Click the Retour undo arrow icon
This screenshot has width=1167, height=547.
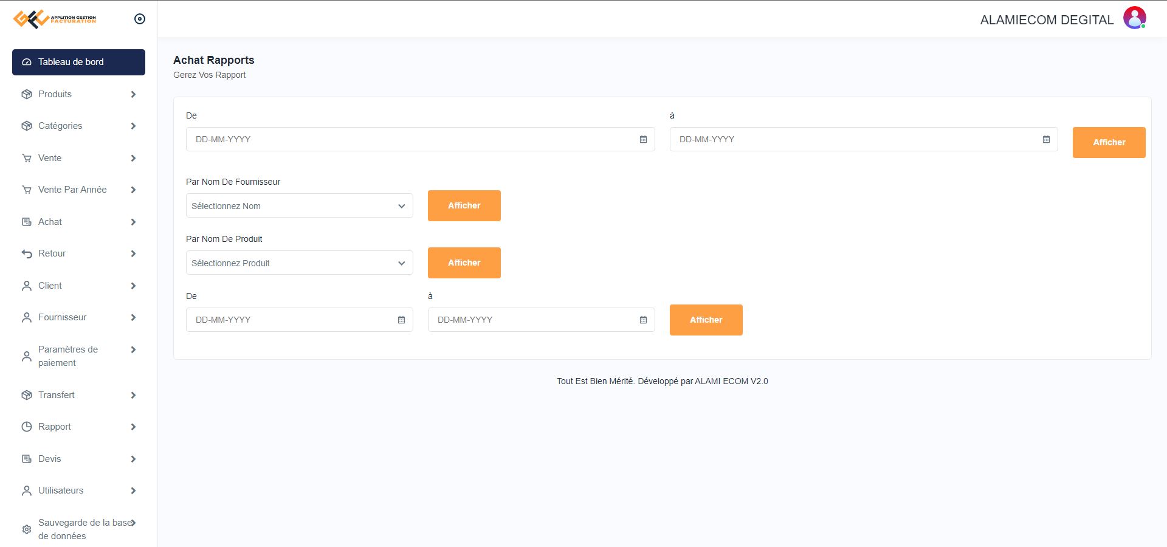point(27,253)
